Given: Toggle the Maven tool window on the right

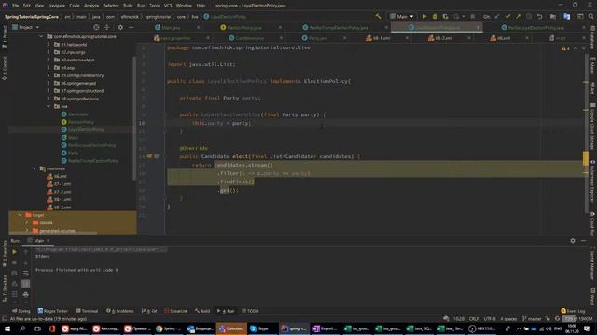Looking at the screenshot, I should [x=593, y=65].
